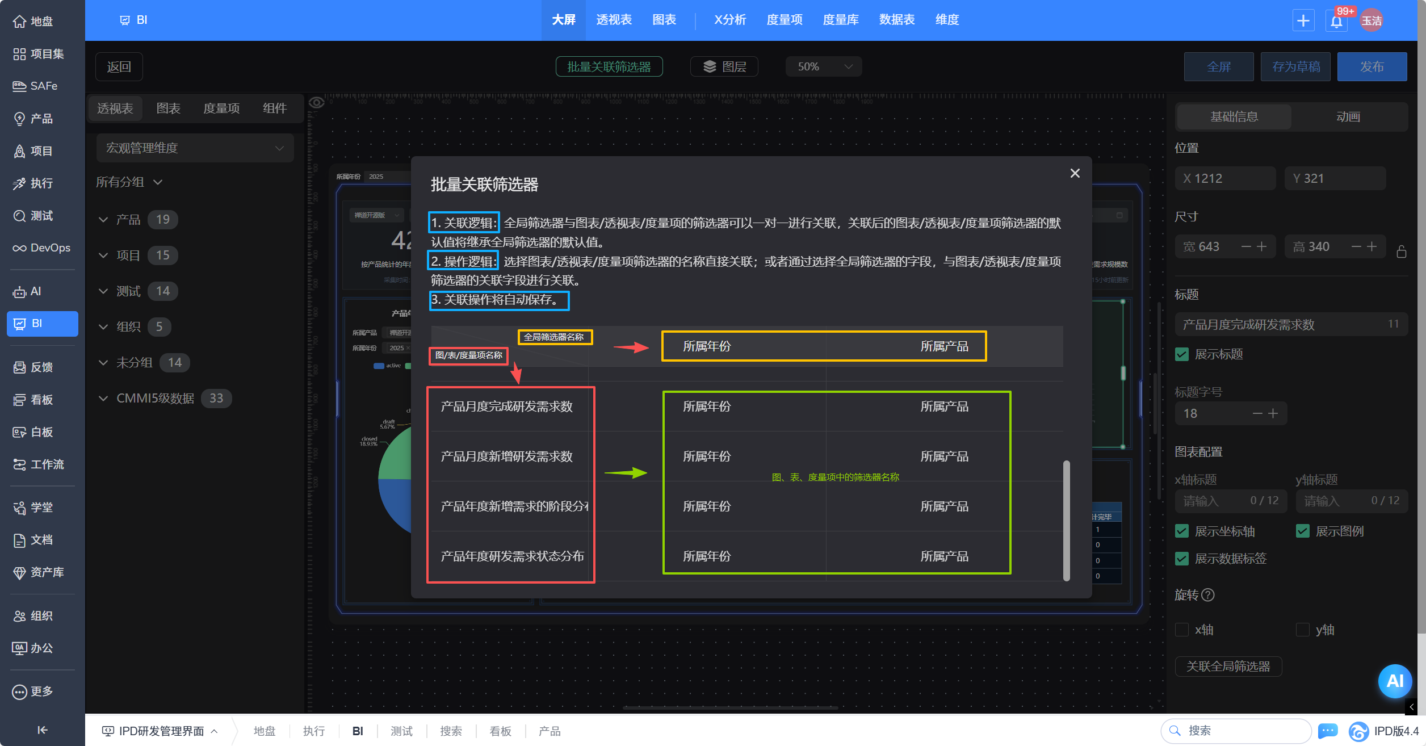
Task: Open the floating AI assistant button
Action: pyautogui.click(x=1394, y=681)
